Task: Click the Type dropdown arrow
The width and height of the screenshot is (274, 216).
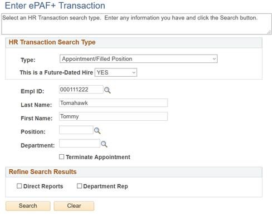Action: (x=214, y=59)
